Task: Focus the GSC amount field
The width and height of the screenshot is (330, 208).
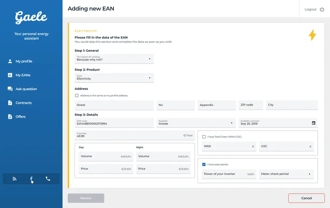Action: 286,146
